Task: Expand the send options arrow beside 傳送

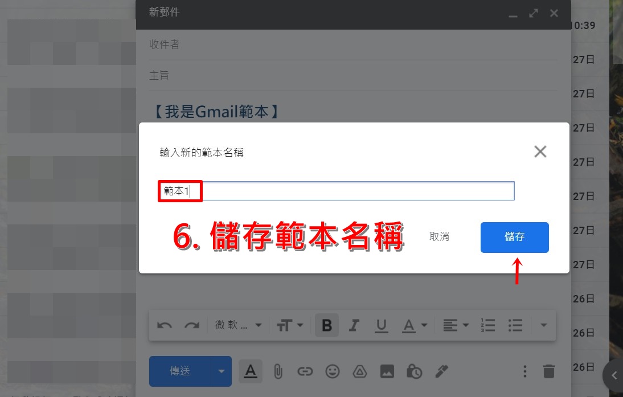Action: coord(222,371)
